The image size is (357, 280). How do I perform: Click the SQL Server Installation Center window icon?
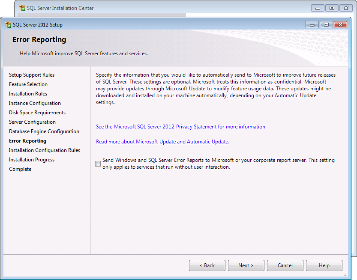click(x=22, y=8)
